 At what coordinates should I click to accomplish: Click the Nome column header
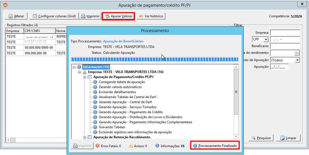click(x=61, y=31)
